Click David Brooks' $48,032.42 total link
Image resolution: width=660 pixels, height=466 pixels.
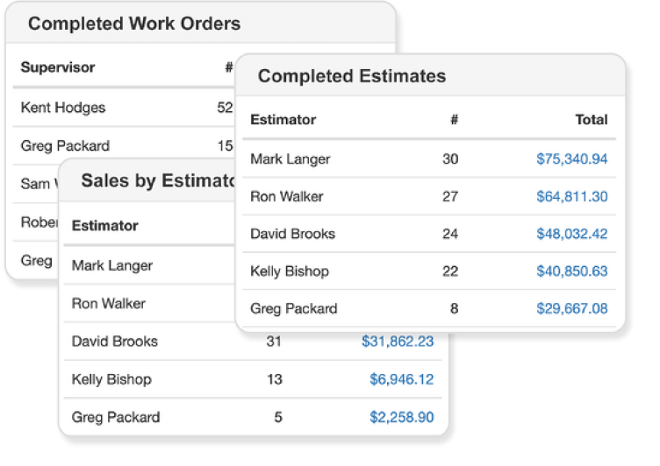point(571,234)
